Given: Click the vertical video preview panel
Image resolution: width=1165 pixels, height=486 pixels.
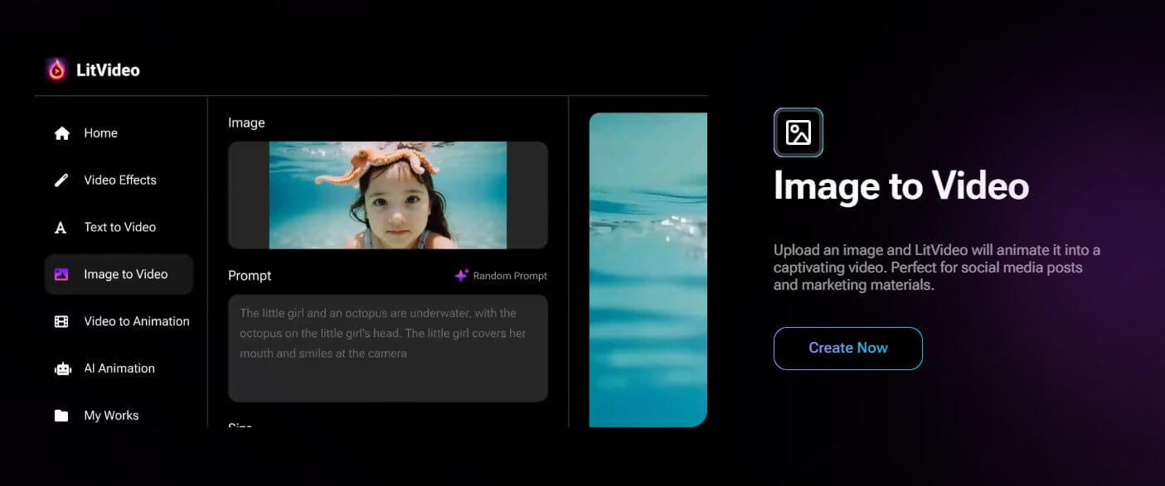Looking at the screenshot, I should pos(648,269).
